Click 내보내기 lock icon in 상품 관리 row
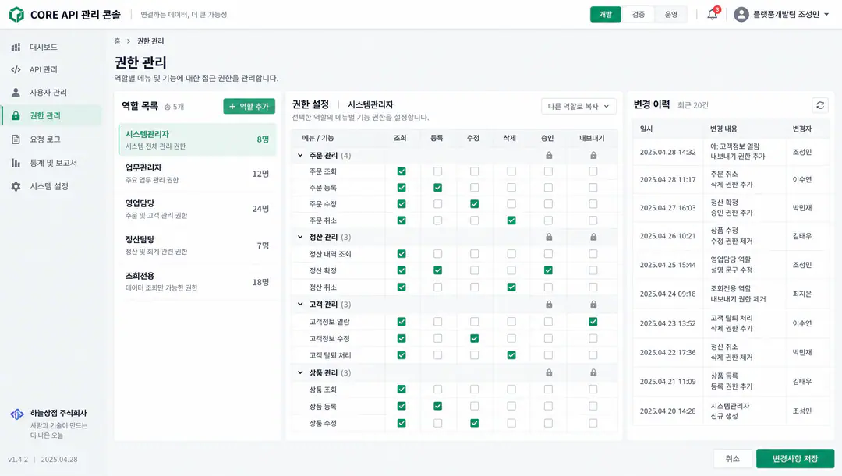842x476 pixels. [x=593, y=373]
